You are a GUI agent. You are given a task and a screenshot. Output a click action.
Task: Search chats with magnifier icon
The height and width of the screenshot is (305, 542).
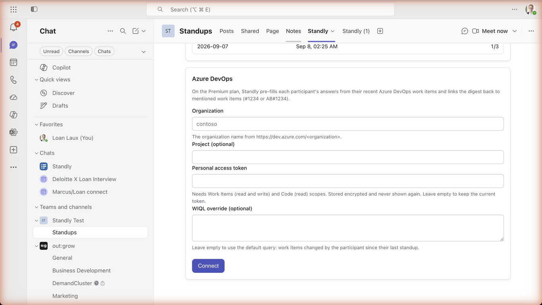point(123,31)
